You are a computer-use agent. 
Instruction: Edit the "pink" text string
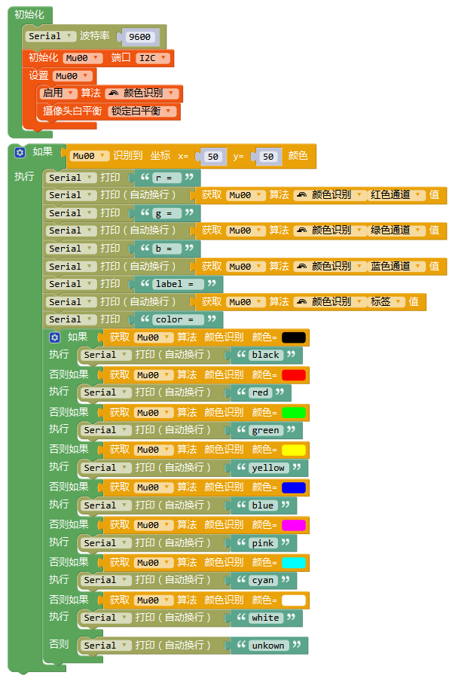263,543
